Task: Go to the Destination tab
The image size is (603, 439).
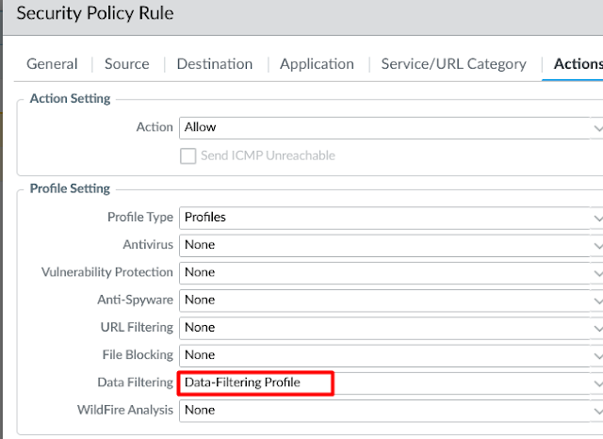Action: pos(215,64)
